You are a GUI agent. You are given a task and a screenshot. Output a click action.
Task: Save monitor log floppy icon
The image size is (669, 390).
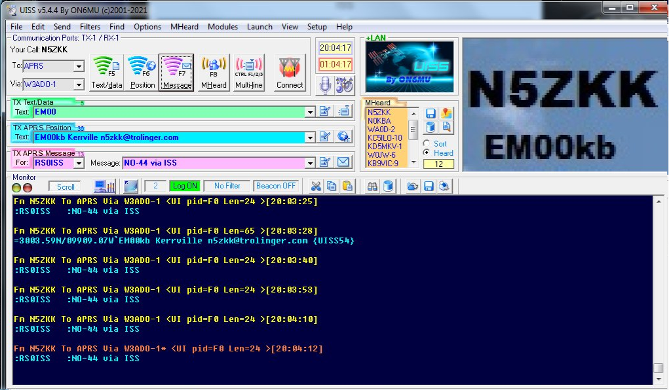pos(429,186)
